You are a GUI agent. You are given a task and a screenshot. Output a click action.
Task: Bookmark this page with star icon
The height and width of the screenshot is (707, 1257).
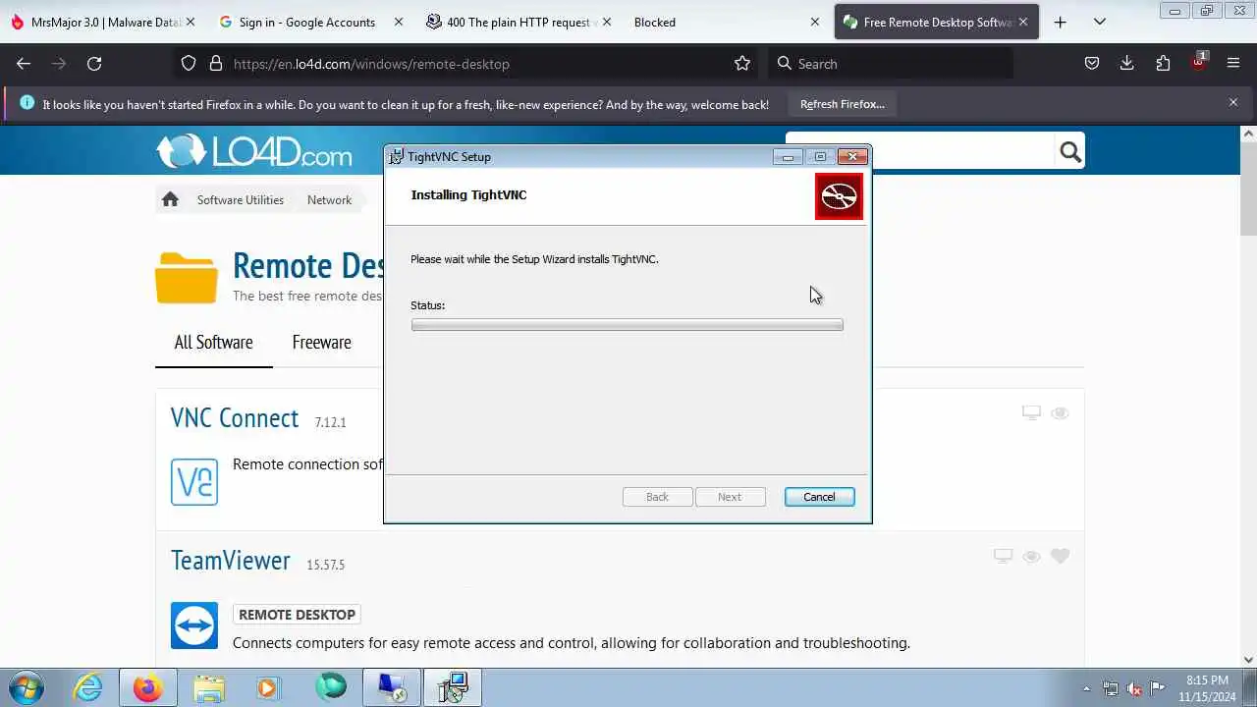[x=742, y=63]
